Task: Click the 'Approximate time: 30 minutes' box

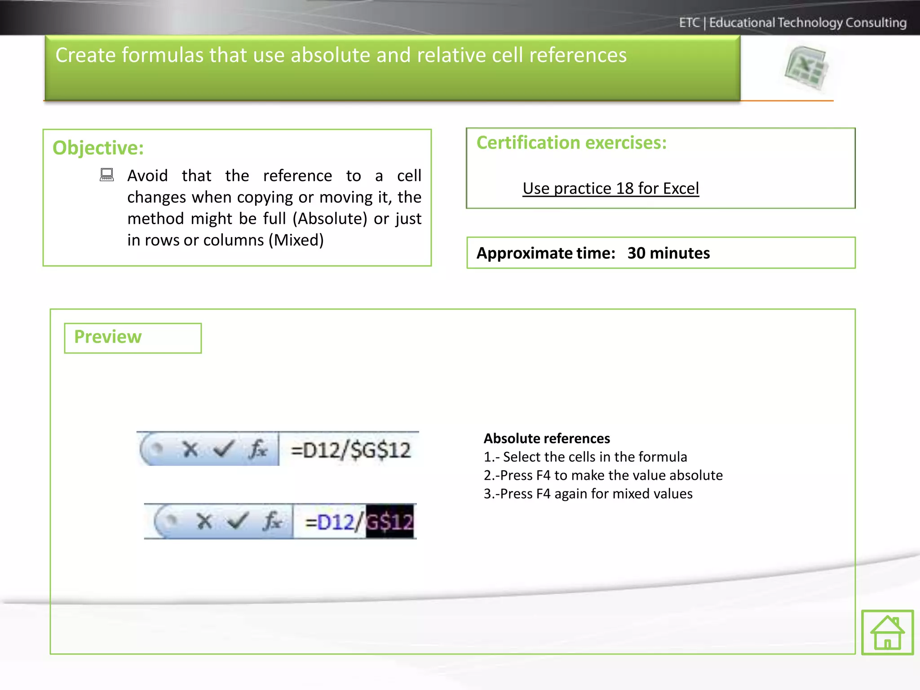Action: (x=661, y=253)
